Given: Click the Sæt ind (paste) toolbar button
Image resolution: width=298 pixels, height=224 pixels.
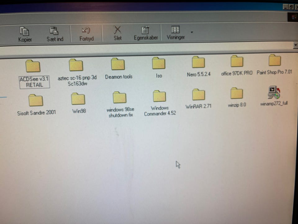Looking at the screenshot, I should 55,34.
